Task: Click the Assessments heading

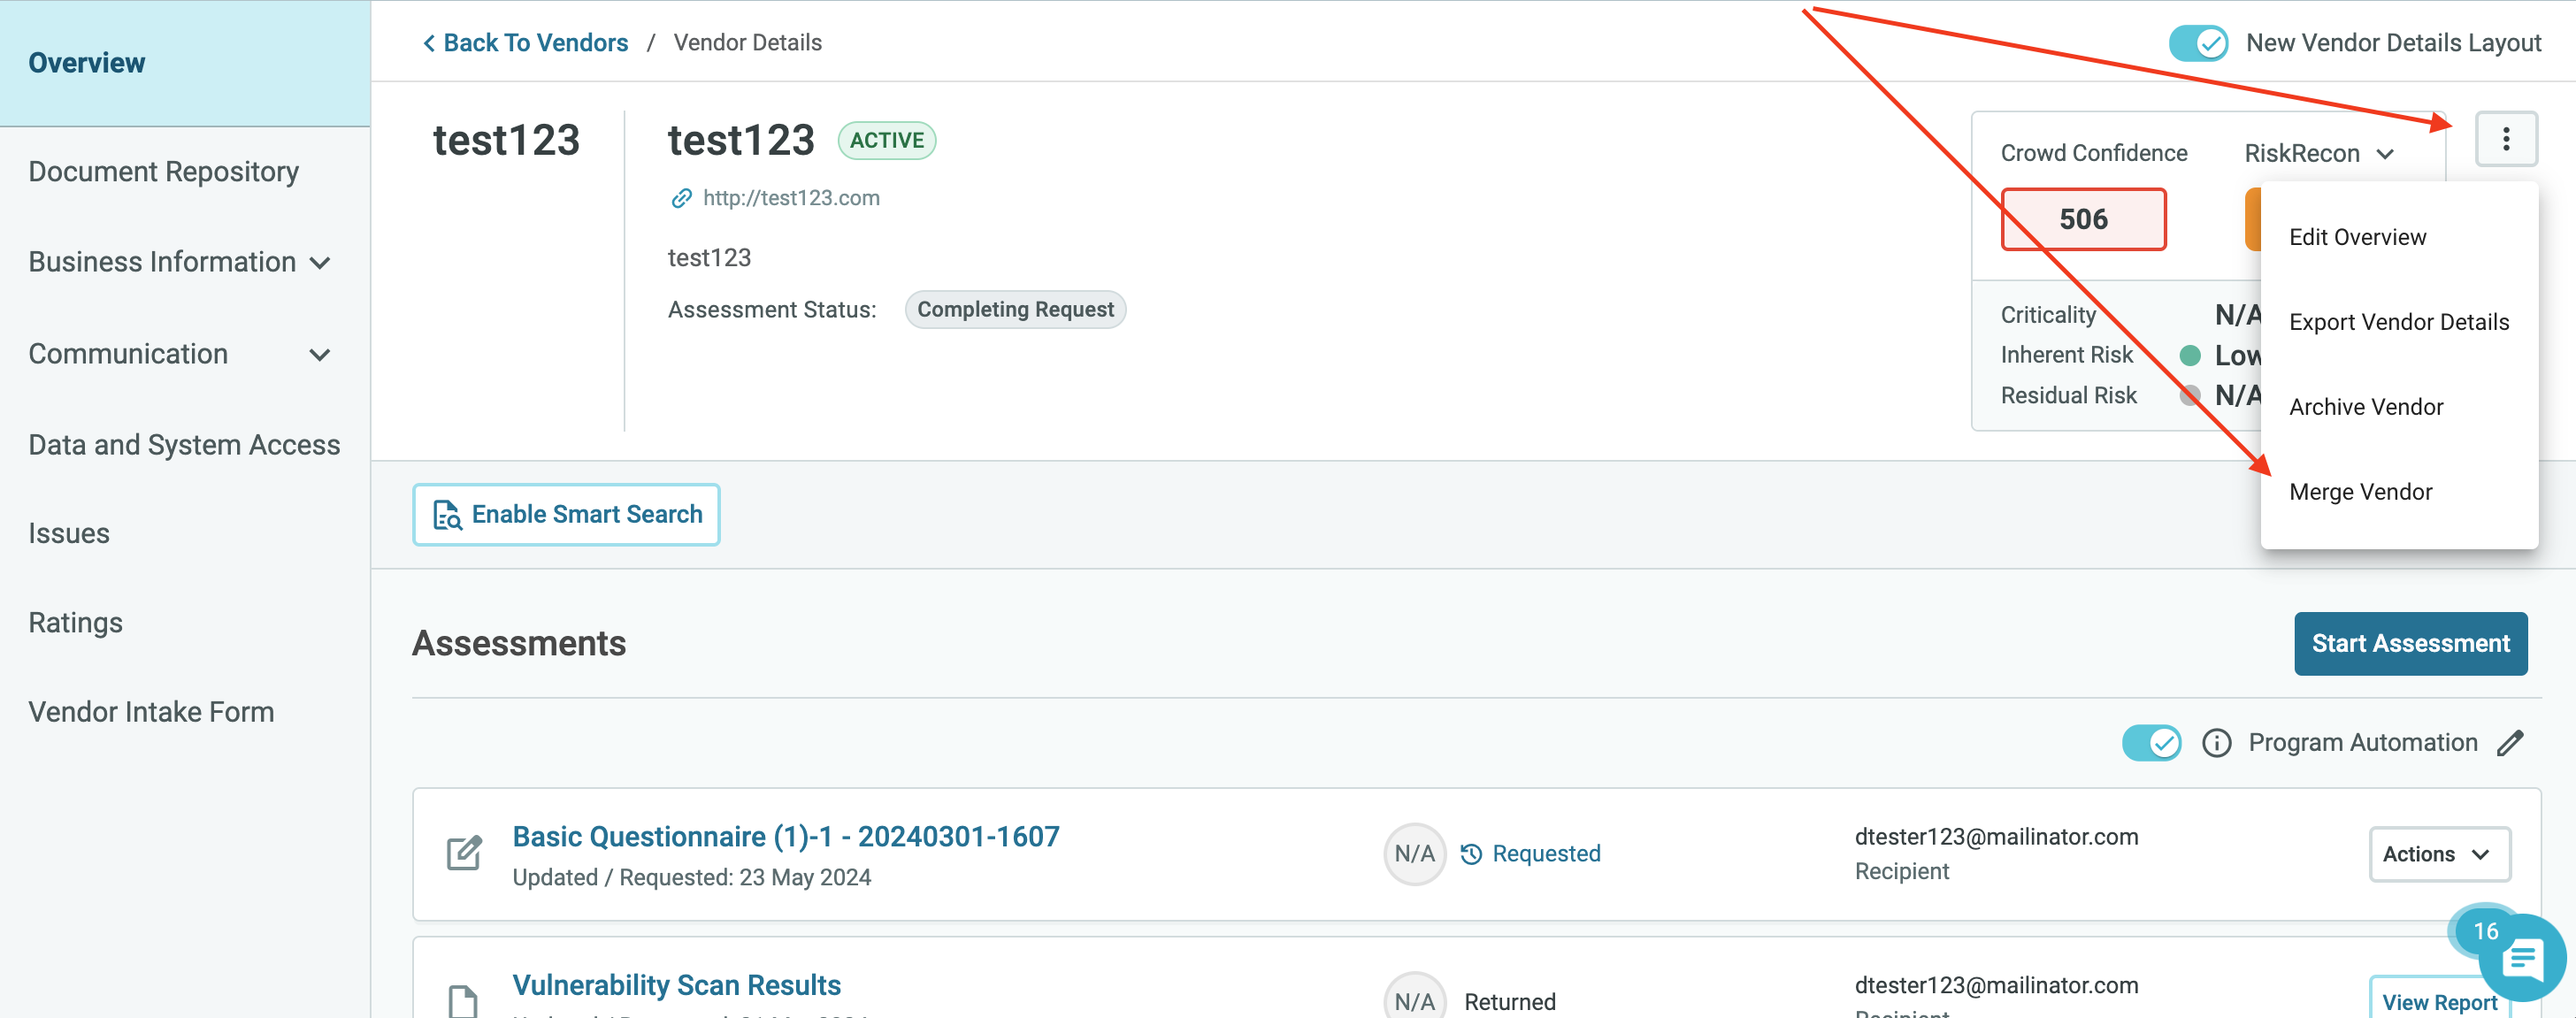Action: click(519, 644)
